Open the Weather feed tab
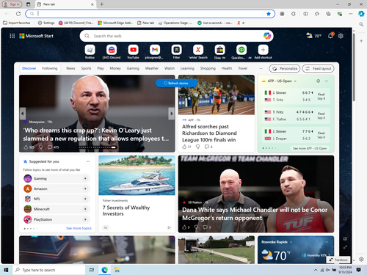367x275 pixels. point(152,68)
